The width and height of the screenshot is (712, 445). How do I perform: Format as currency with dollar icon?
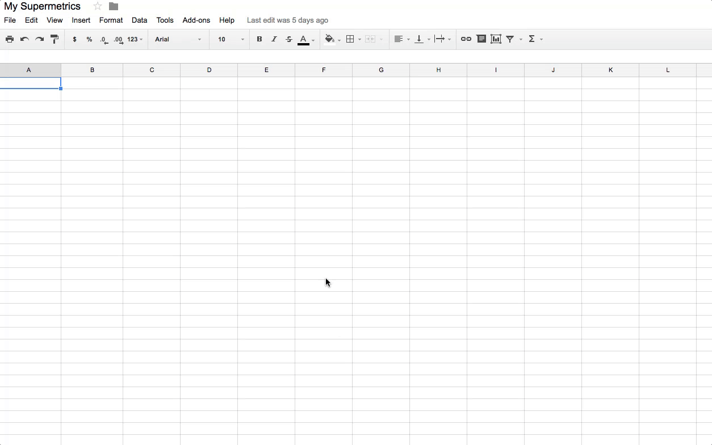pyautogui.click(x=74, y=39)
